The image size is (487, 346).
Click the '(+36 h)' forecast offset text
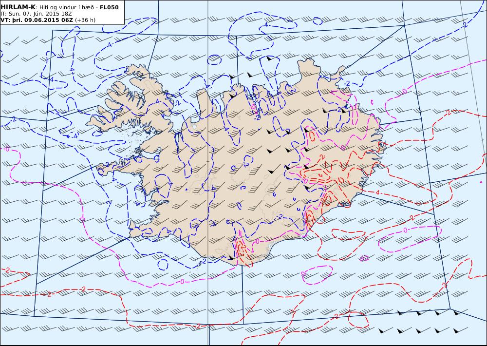coord(85,20)
